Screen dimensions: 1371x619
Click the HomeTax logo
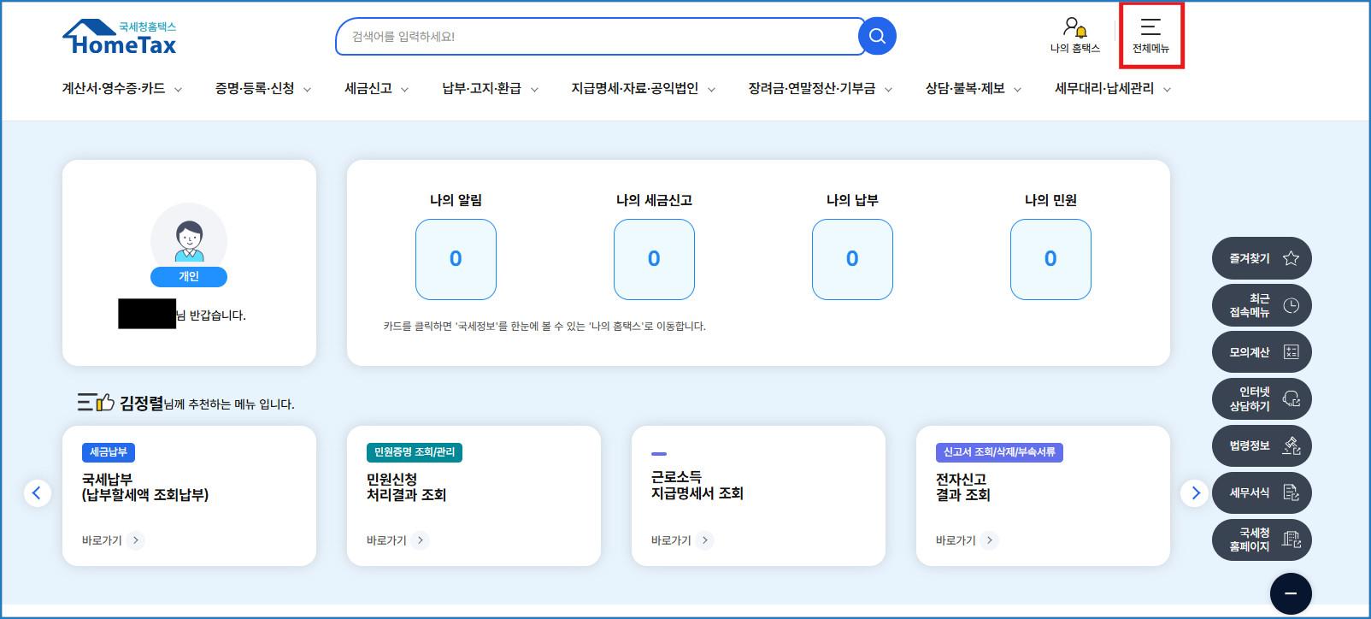(119, 38)
